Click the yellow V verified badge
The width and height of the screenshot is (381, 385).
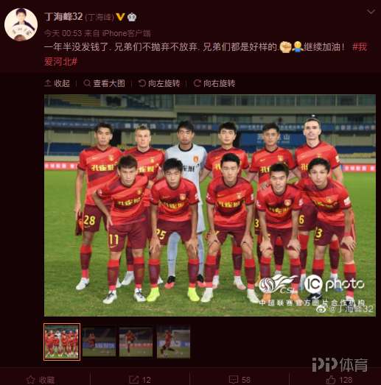[x=120, y=17]
